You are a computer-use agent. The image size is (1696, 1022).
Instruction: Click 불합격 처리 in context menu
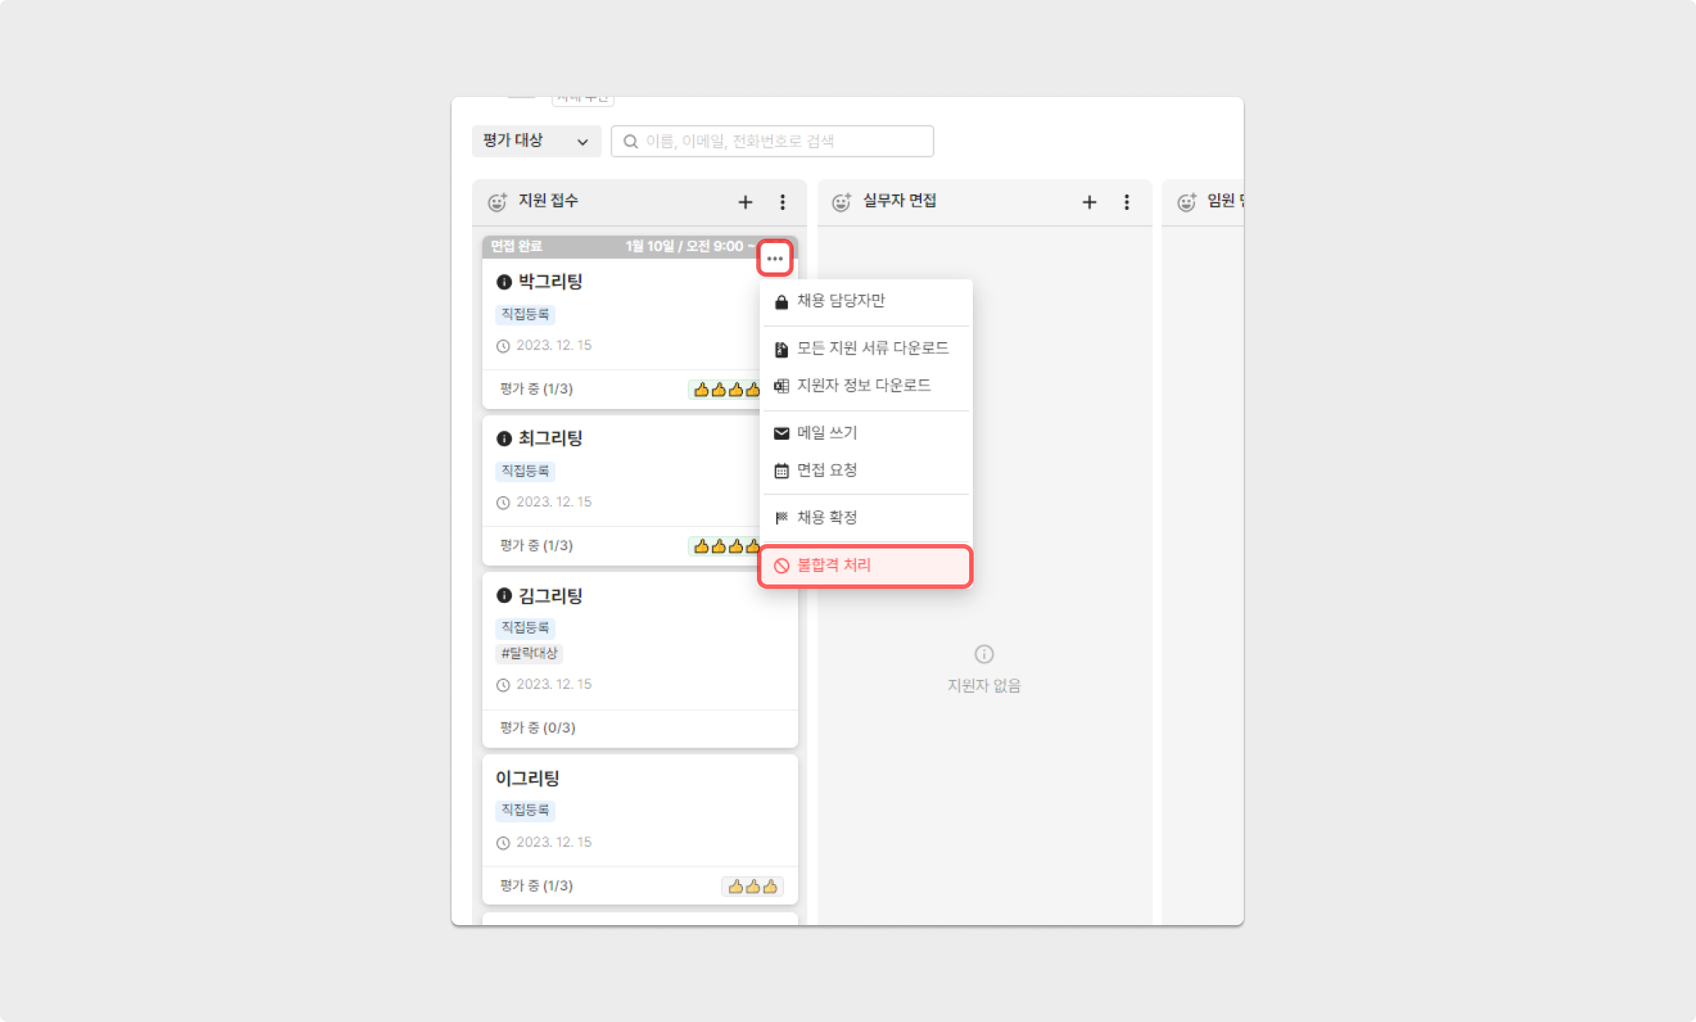tap(834, 565)
